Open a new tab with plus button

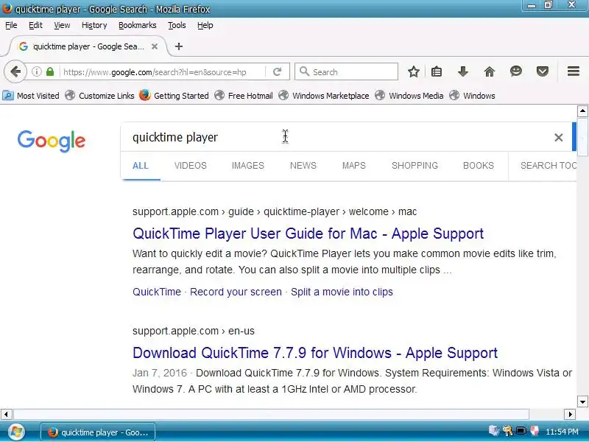click(179, 46)
